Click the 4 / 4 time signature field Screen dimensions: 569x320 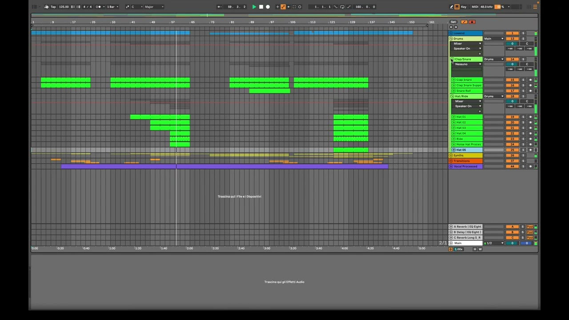click(x=88, y=7)
